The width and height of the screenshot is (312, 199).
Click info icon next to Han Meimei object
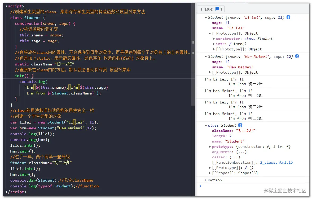pyautogui.click(x=297, y=56)
